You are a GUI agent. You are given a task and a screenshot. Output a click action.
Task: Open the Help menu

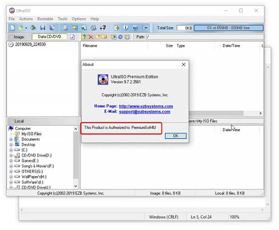click(x=95, y=19)
